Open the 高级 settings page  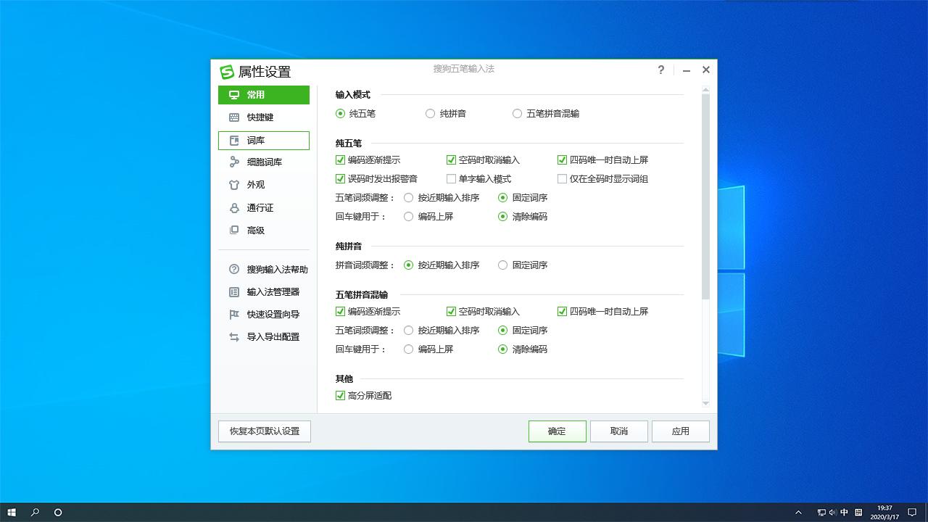click(x=264, y=231)
